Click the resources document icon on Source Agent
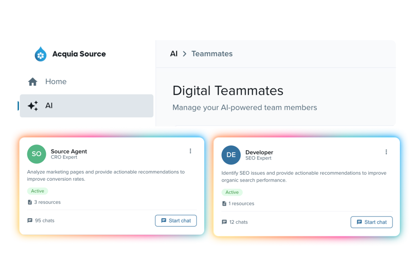 point(30,202)
